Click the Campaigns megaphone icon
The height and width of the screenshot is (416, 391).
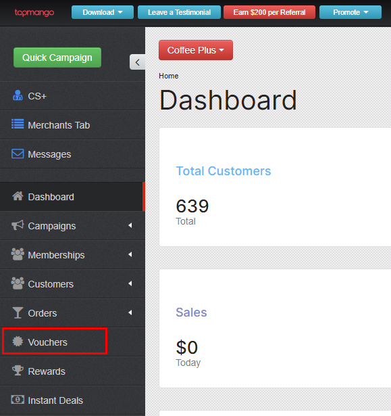click(x=18, y=225)
